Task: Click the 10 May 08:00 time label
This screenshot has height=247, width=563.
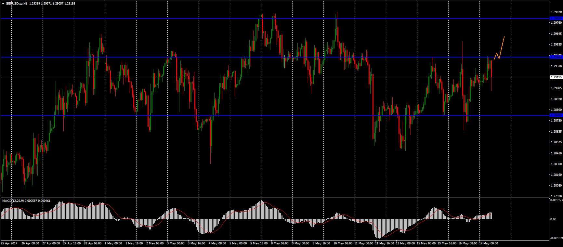Action: pyautogui.click(x=343, y=243)
